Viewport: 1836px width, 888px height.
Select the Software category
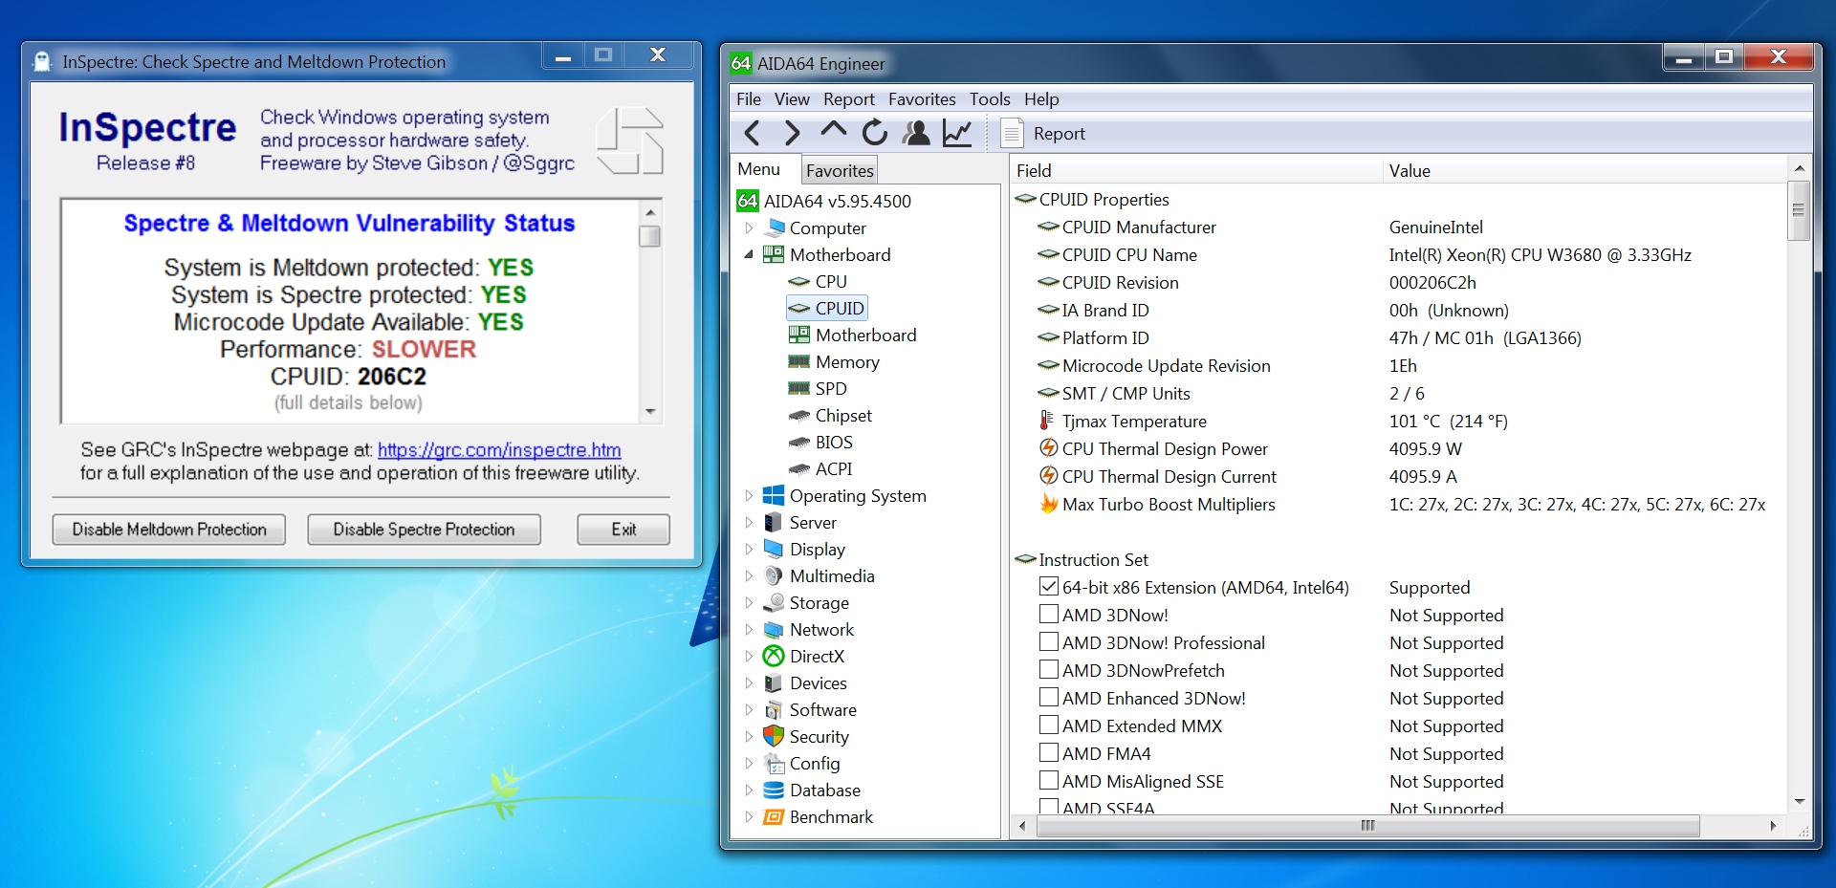coord(809,709)
